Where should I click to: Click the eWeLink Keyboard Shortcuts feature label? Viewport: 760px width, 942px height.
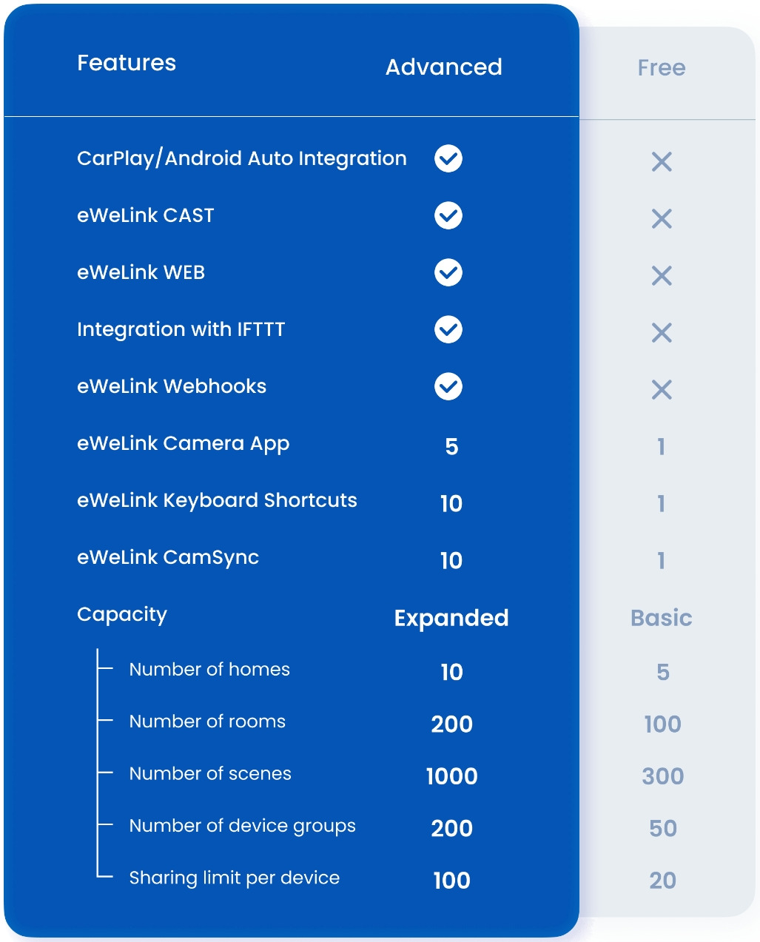tap(217, 501)
